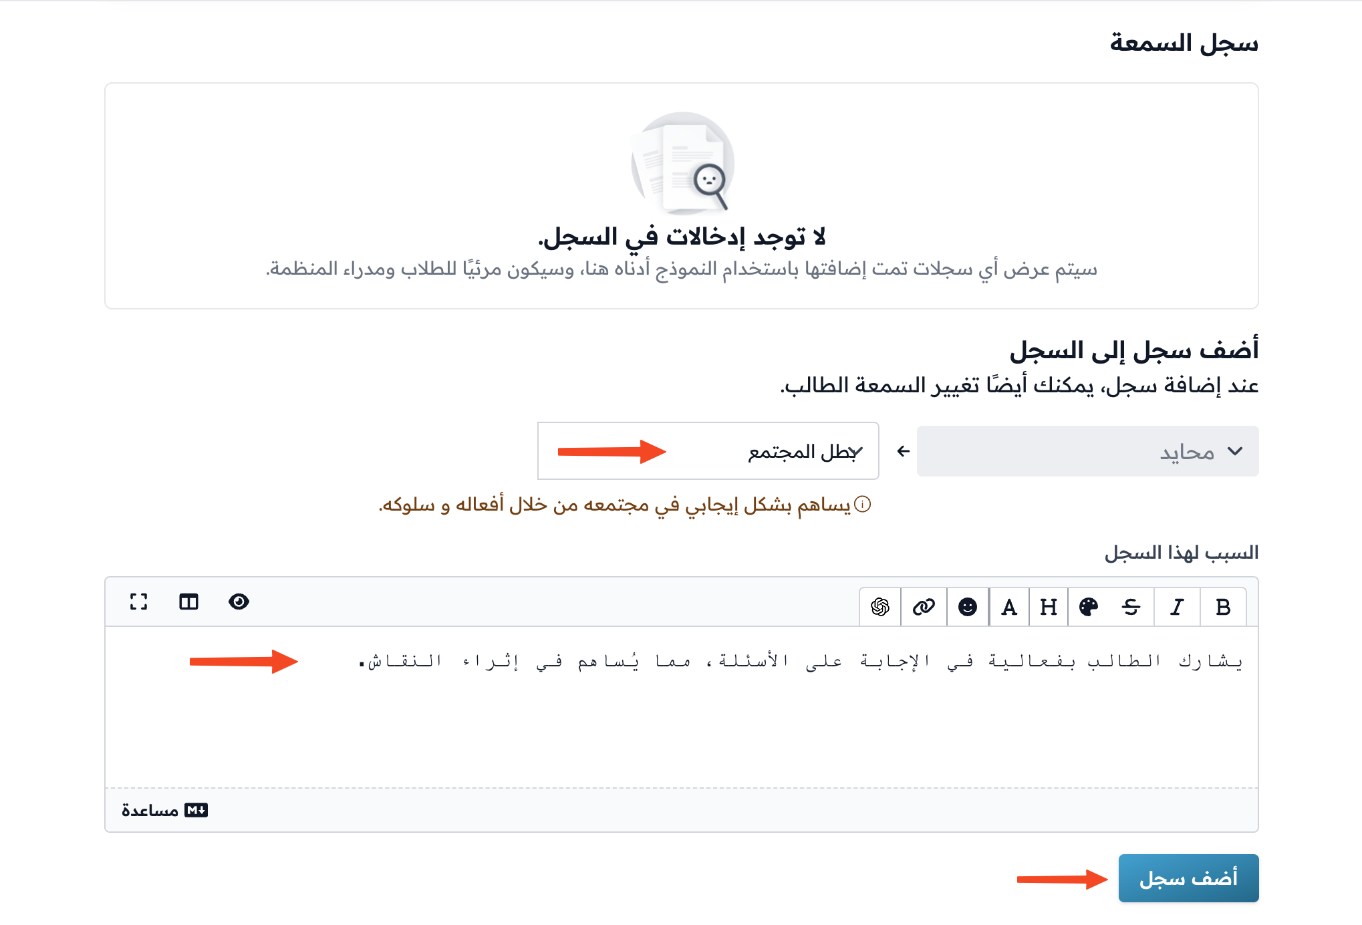Insert a link with chain icon
Image resolution: width=1362 pixels, height=925 pixels.
tap(924, 607)
